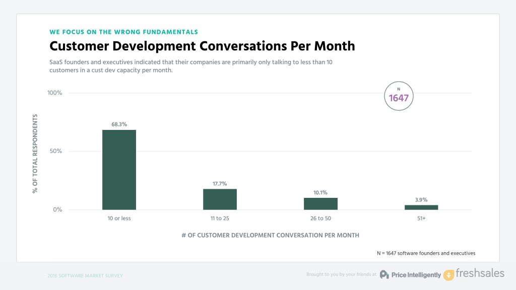Click the '2016 SOFTWARE MARKET SURVEY' footer text
The height and width of the screenshot is (290, 516).
[x=85, y=276]
